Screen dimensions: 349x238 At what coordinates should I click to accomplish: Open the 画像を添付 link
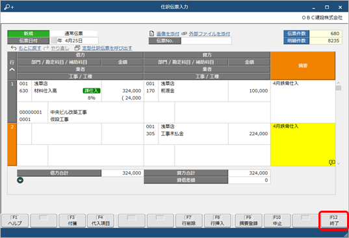pos(168,34)
